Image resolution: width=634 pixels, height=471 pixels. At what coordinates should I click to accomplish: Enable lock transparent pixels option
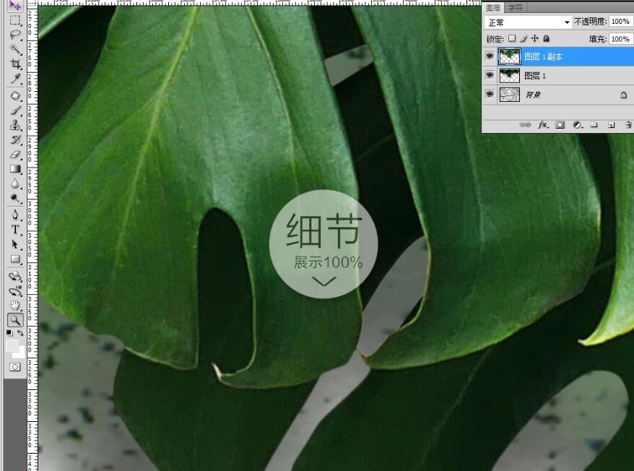(x=512, y=38)
